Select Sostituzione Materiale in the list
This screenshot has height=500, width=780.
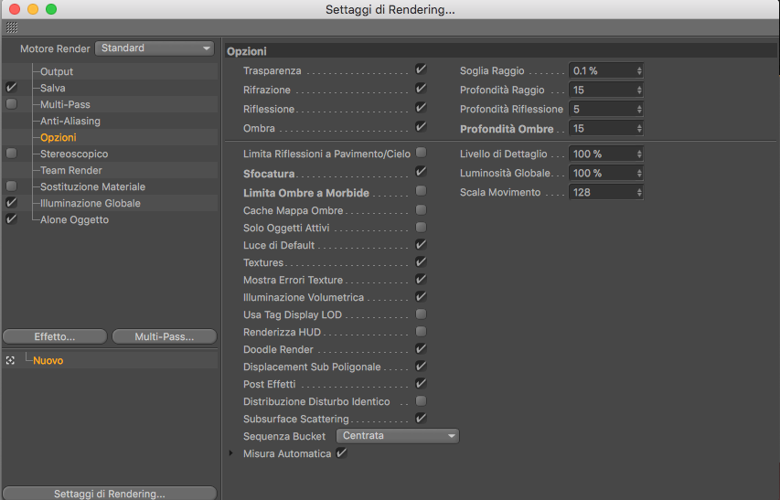tap(93, 186)
